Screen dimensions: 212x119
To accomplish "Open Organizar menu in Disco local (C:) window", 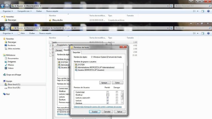I will [8, 11].
